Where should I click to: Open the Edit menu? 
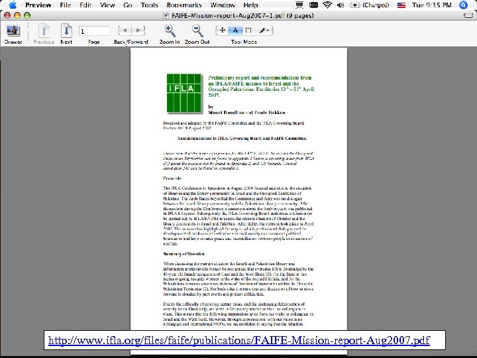(85, 5)
